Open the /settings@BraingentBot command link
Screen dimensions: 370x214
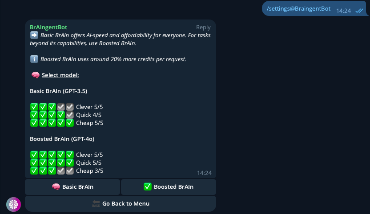tap(298, 8)
